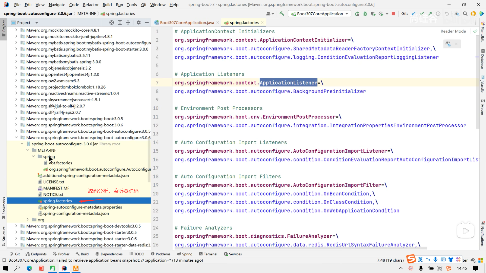Click the Git Update Project arrow
486x273 pixels.
click(414, 14)
